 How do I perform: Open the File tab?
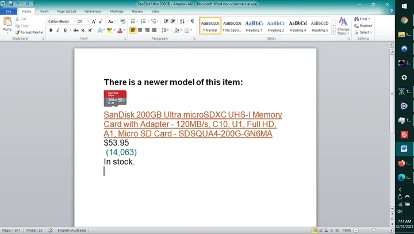pos(9,11)
